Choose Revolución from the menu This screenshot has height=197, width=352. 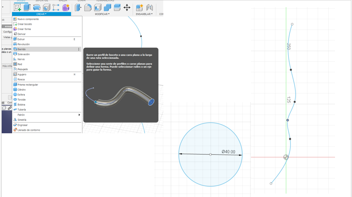(47, 44)
